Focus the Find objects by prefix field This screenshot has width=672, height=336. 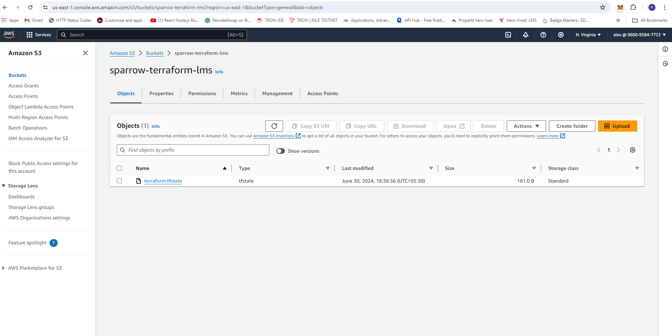[x=193, y=150]
